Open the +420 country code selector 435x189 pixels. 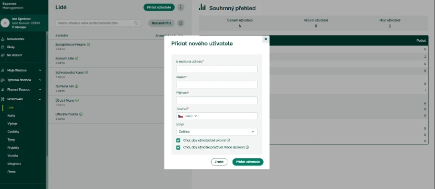point(188,116)
